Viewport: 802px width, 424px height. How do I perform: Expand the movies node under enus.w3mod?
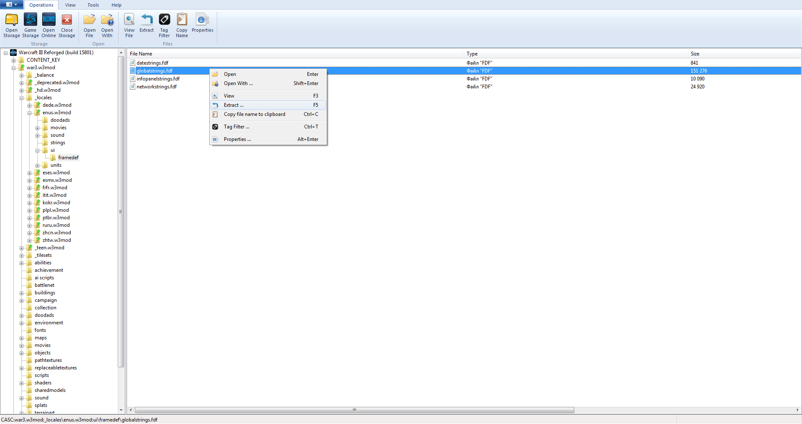37,128
